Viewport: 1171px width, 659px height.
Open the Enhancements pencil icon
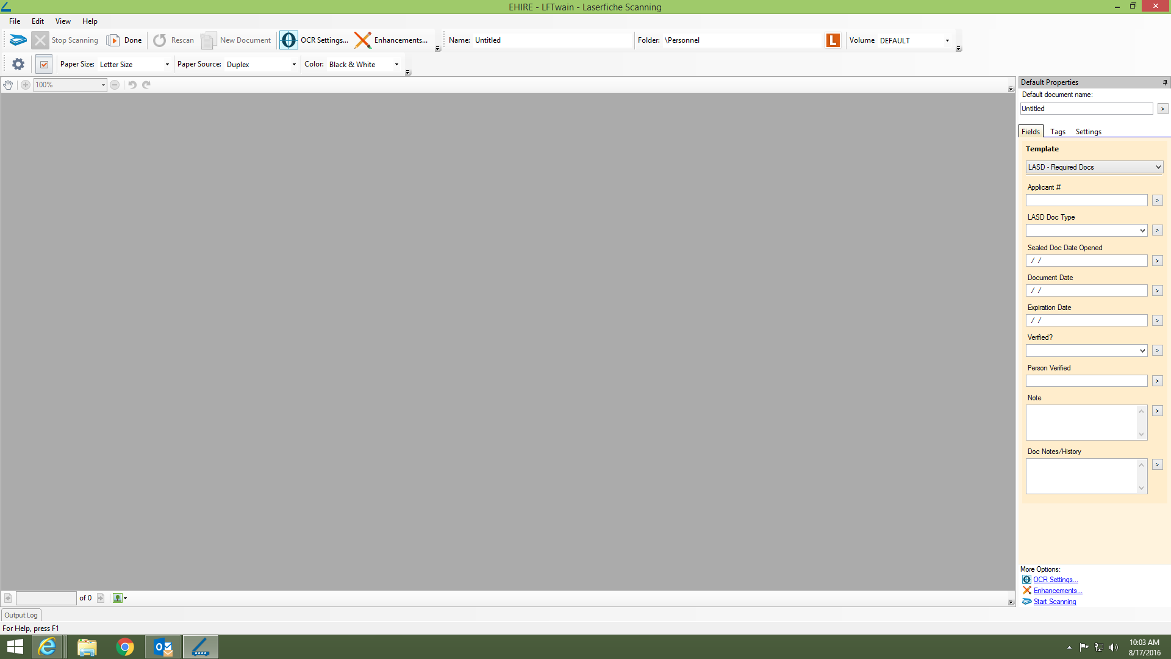[x=363, y=40]
